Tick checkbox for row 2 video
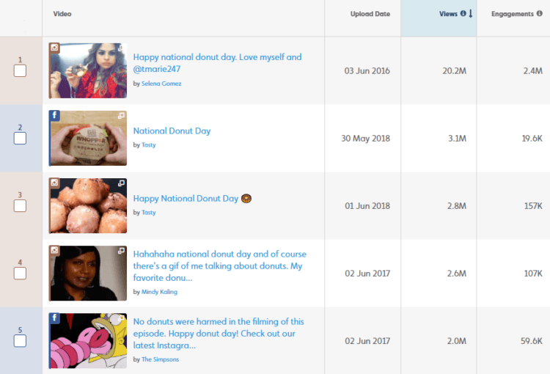Screen dimensions: 550x374 click(x=20, y=138)
